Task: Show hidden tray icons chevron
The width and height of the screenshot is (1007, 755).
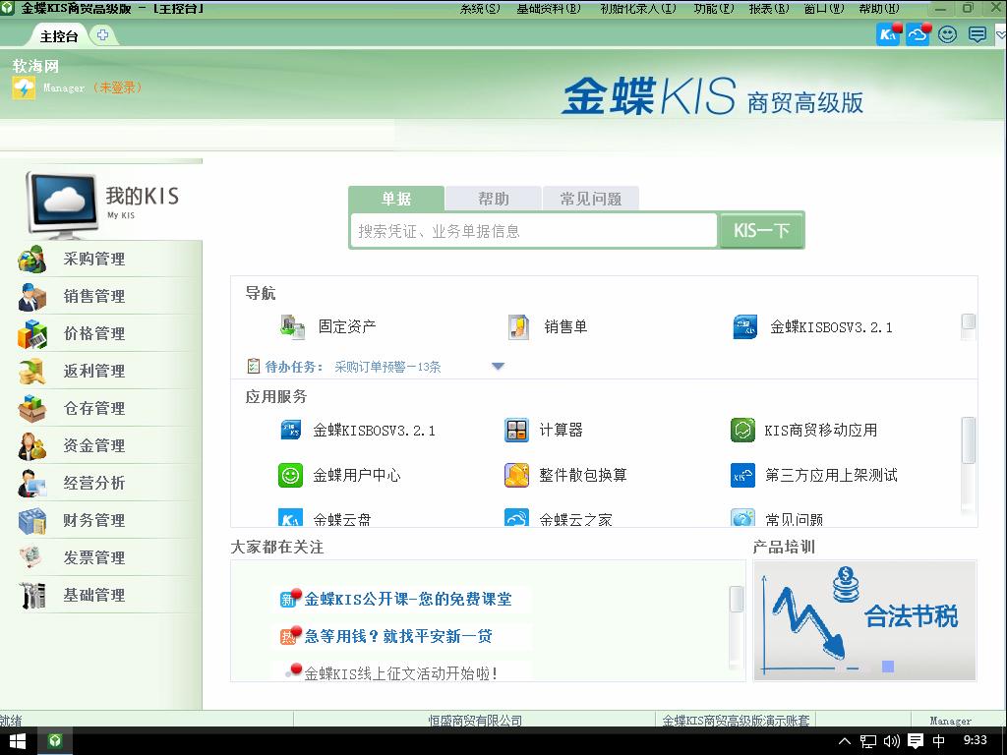Action: (x=845, y=741)
